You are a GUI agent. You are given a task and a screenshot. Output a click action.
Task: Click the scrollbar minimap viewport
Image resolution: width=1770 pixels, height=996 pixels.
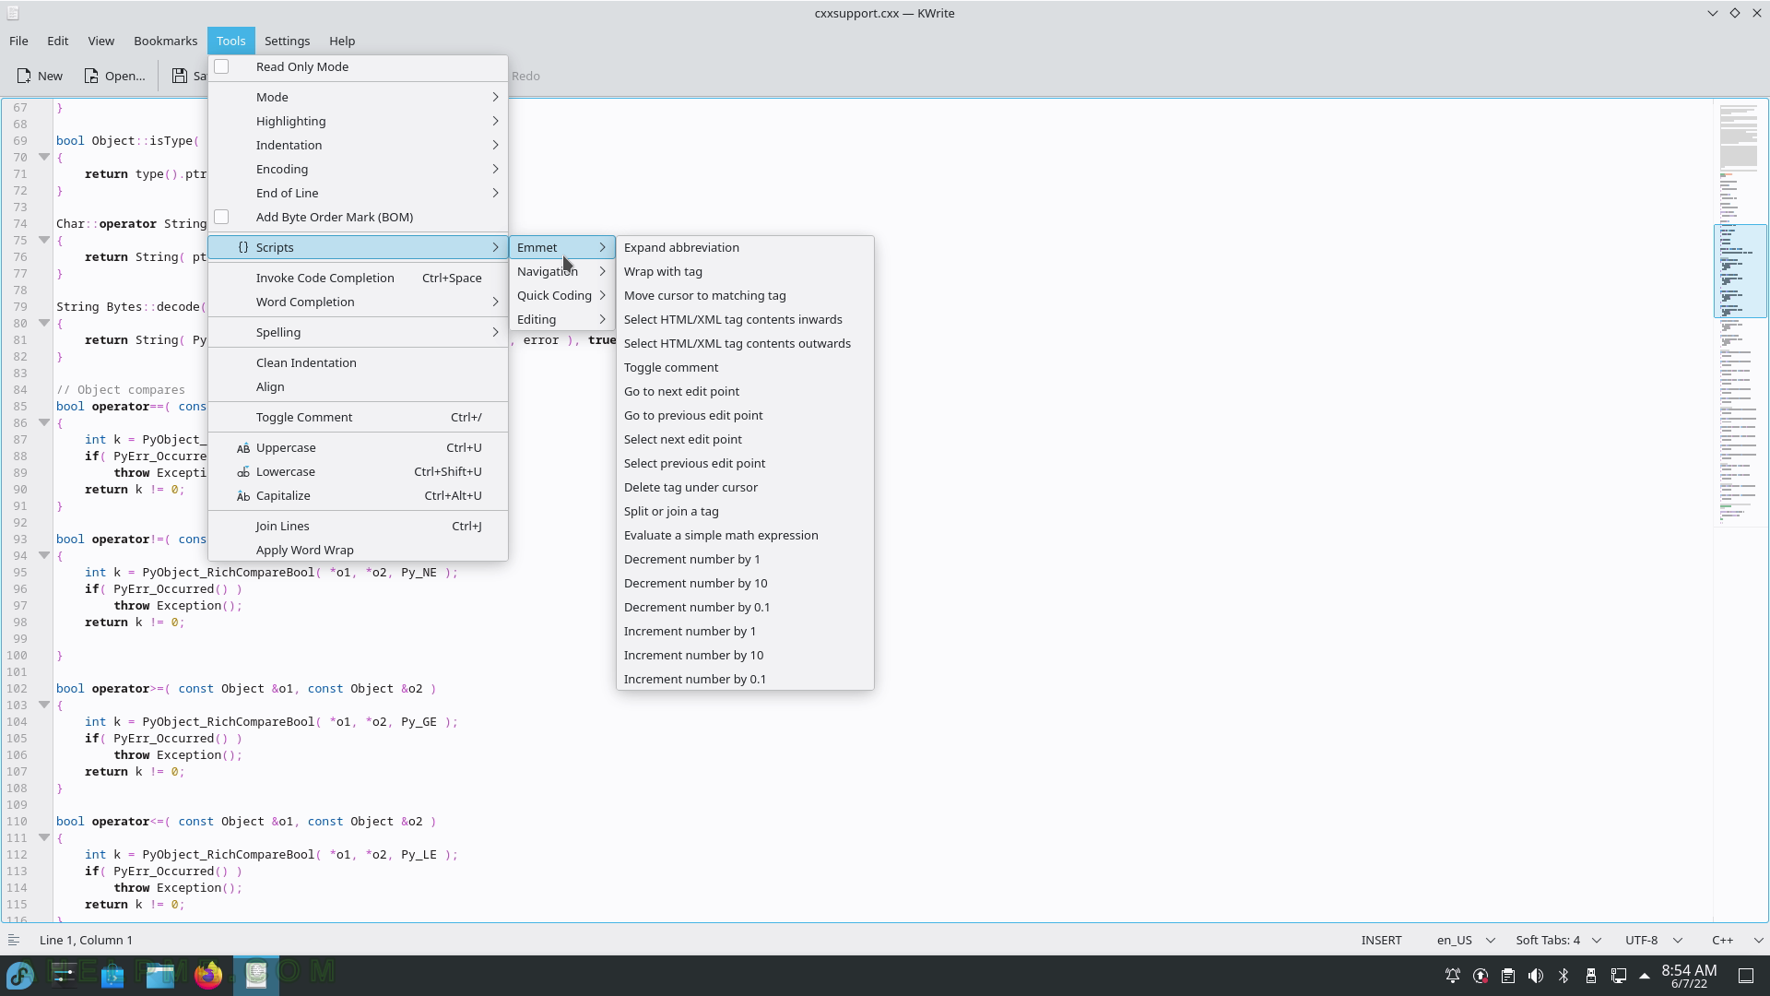1740,271
